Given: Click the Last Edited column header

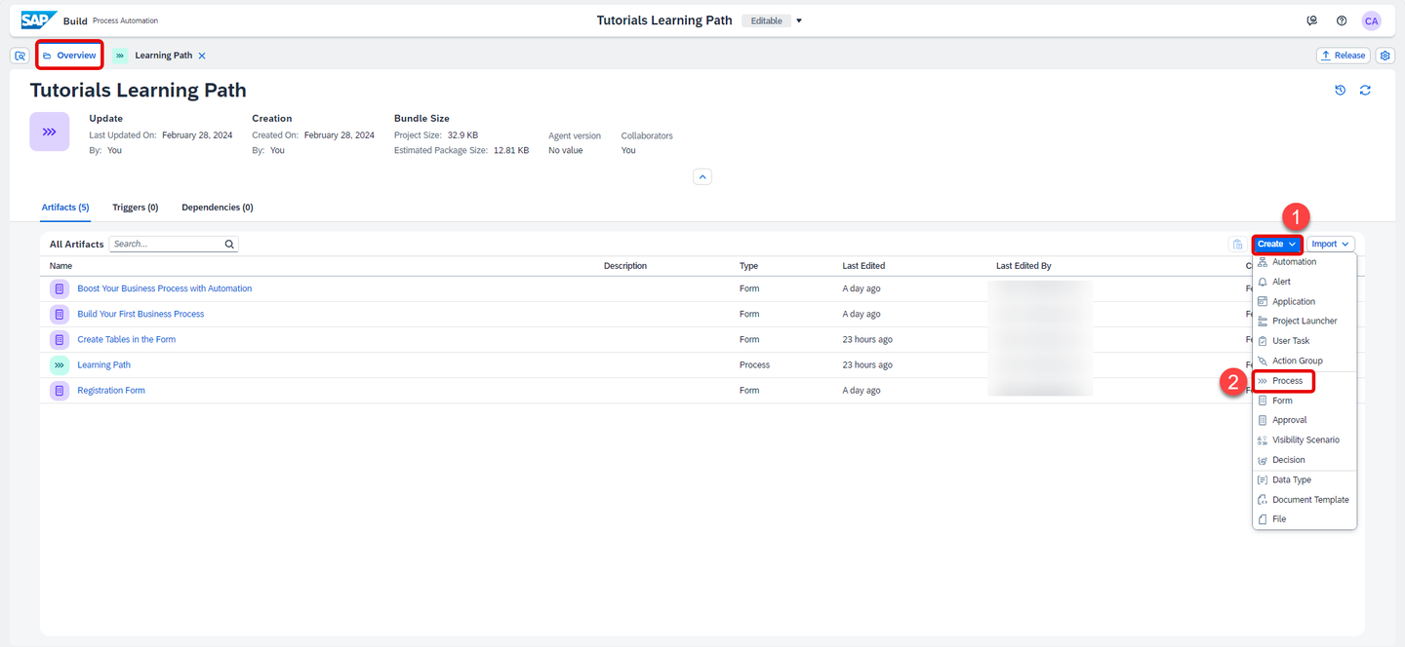Looking at the screenshot, I should pyautogui.click(x=863, y=266).
